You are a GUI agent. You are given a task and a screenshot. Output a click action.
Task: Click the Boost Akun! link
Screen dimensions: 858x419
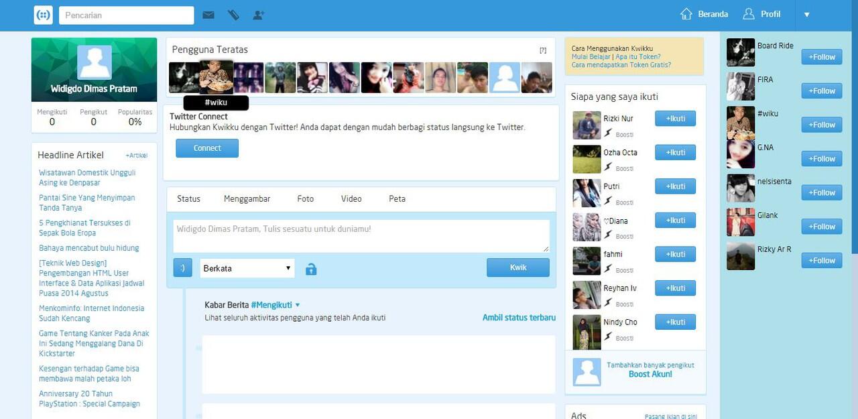pos(650,374)
